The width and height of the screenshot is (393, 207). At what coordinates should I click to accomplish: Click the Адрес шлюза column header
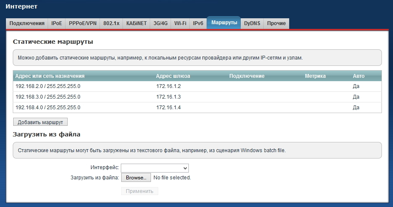tap(173, 76)
